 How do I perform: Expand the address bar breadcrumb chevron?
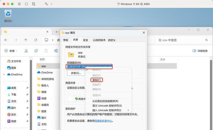point(53,40)
